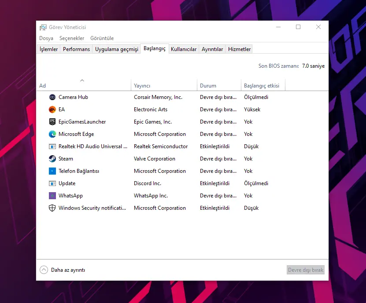
Task: Sort by the Ad column header
Action: 84,86
